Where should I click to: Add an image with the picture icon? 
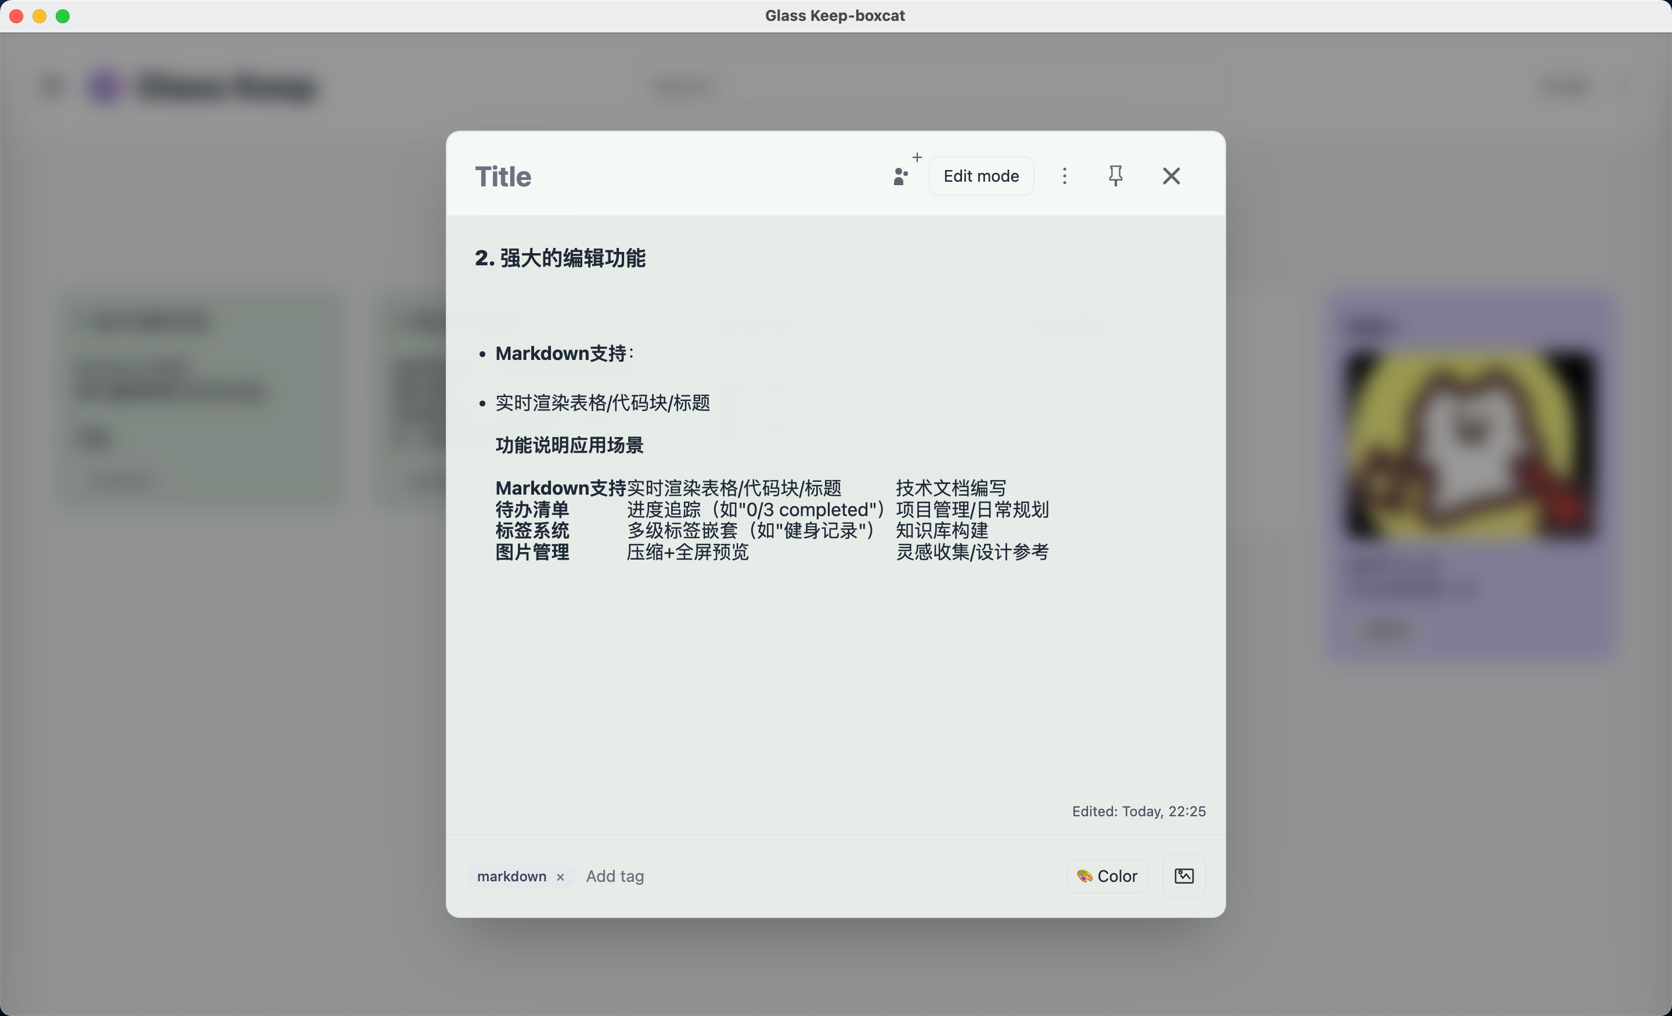pos(1183,876)
